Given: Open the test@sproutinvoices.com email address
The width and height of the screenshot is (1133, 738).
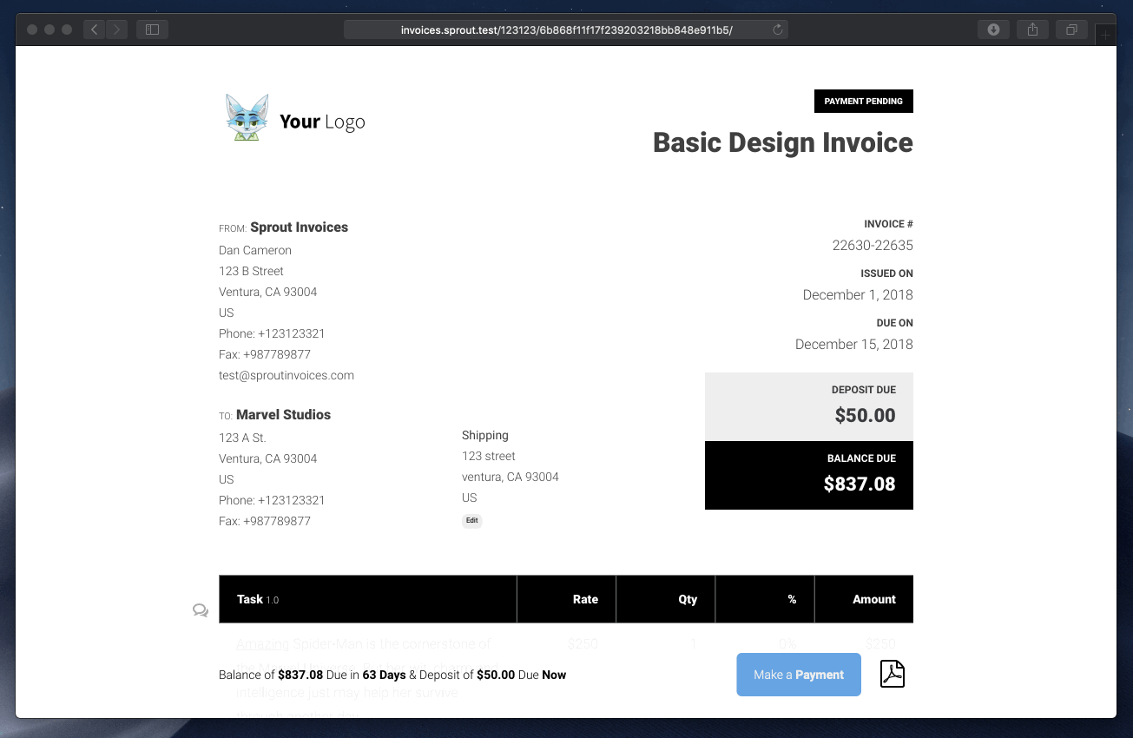Looking at the screenshot, I should point(287,375).
